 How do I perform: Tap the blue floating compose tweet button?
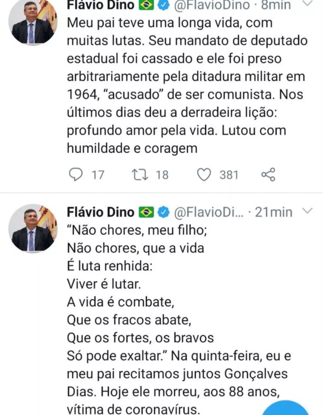[287, 408]
